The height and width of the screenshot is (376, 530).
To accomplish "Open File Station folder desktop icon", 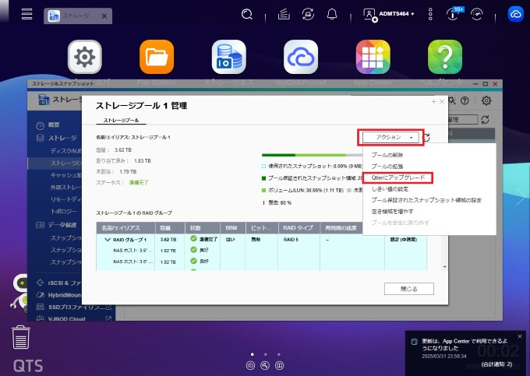I will 157,57.
